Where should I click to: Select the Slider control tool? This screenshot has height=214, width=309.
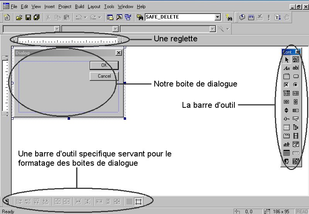pos(287,119)
